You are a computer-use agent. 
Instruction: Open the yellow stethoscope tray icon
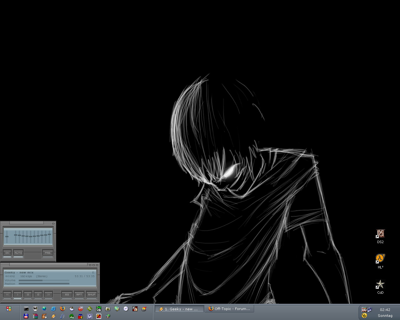click(x=364, y=316)
